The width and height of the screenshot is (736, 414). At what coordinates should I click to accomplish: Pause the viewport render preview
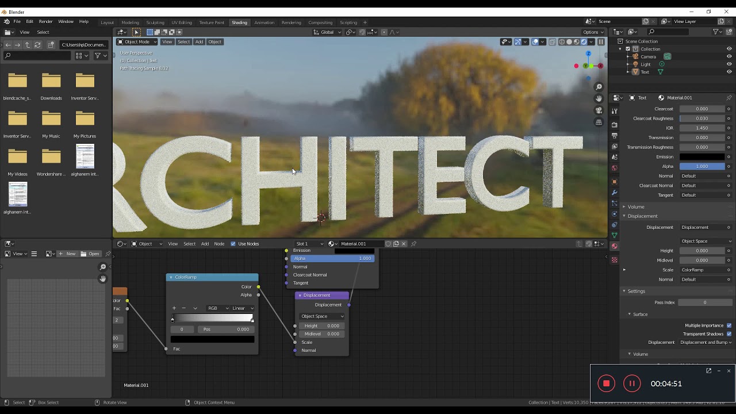[x=601, y=41]
